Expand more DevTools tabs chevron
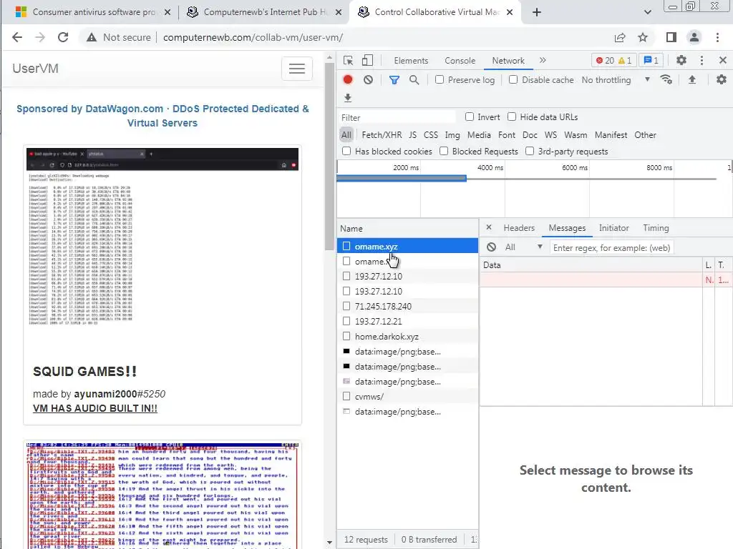Screen dimensions: 733x549 point(543,60)
